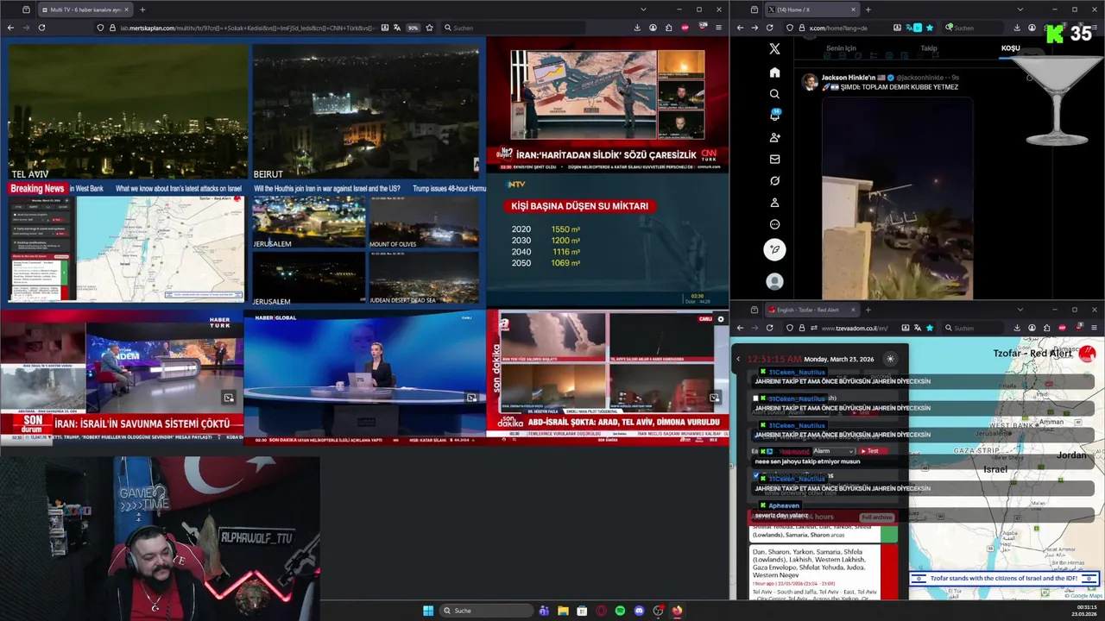Open X follow people icon
1105x621 pixels.
pos(774,137)
